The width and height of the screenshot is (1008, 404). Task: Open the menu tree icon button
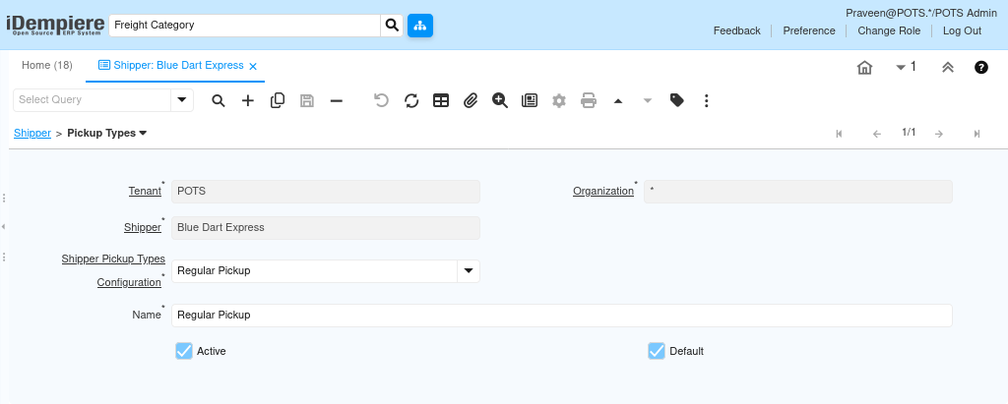(419, 26)
